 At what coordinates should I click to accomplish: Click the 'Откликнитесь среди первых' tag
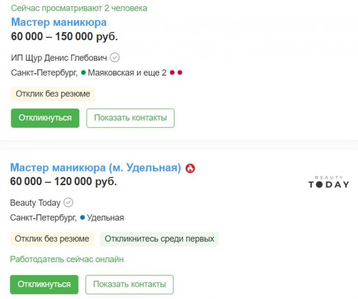[159, 239]
